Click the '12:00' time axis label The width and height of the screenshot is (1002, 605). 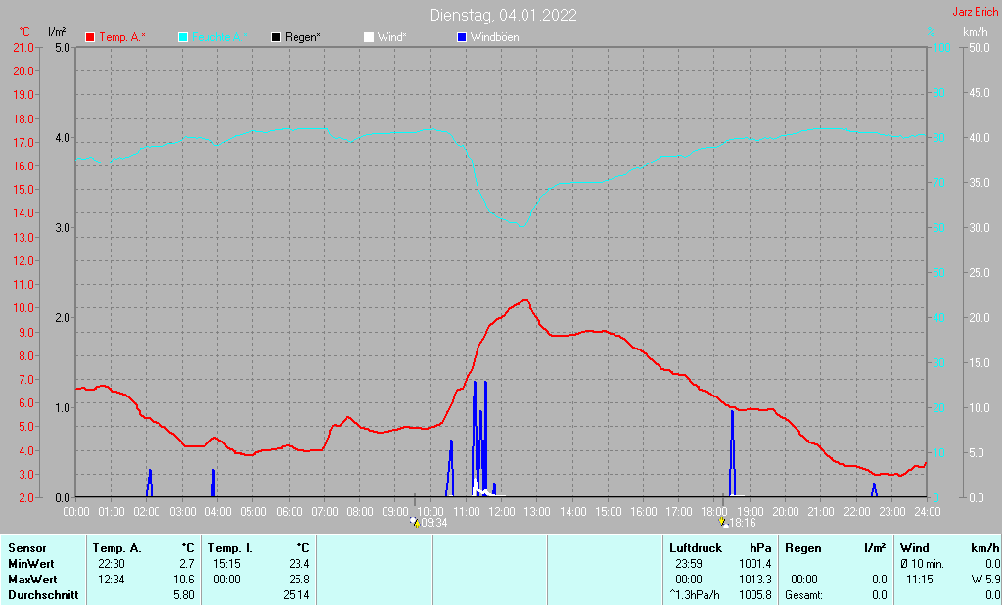(x=502, y=512)
